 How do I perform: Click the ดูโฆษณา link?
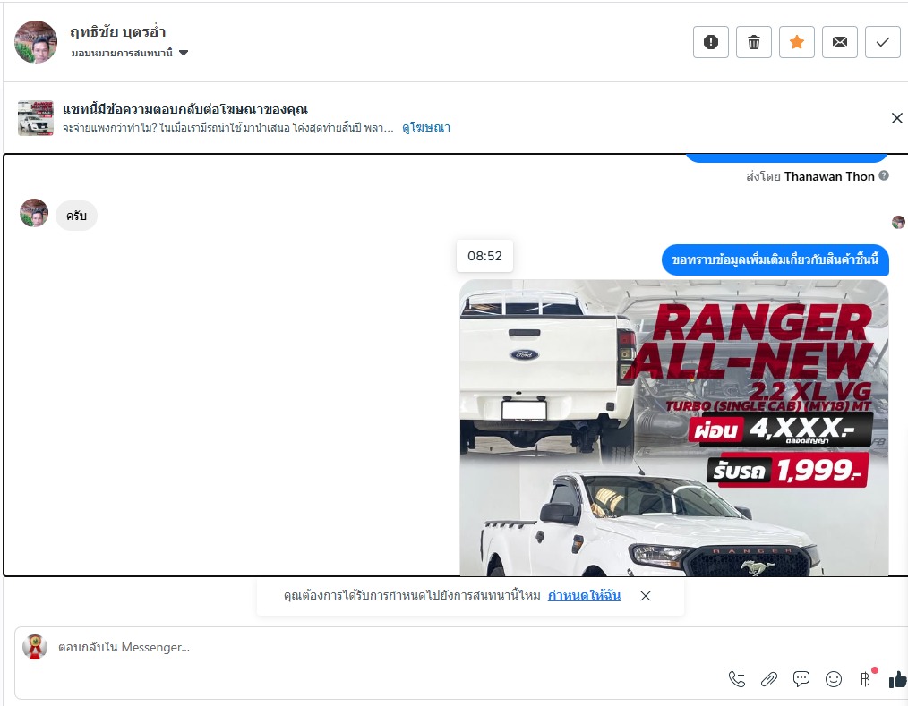(x=425, y=128)
